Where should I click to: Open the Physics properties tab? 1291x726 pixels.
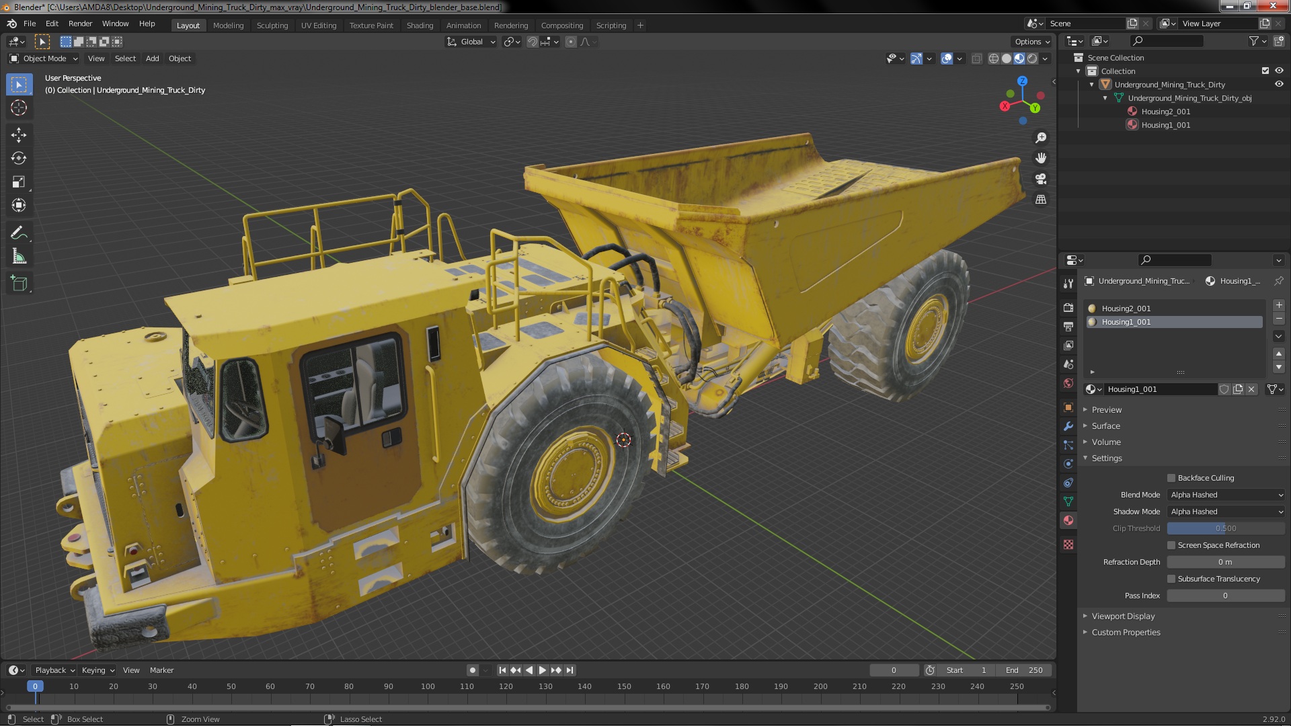1068,464
